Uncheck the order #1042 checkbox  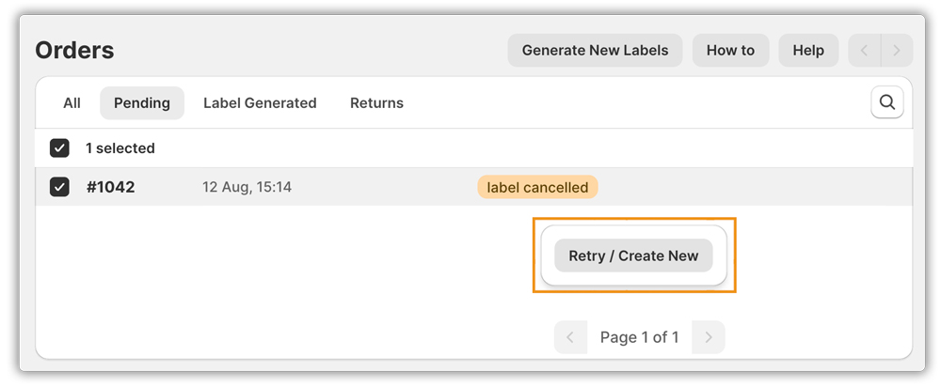coord(59,187)
